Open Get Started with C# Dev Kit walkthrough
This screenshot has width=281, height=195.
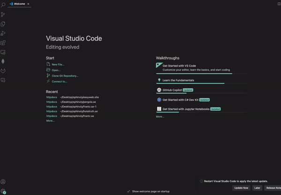coord(201,100)
